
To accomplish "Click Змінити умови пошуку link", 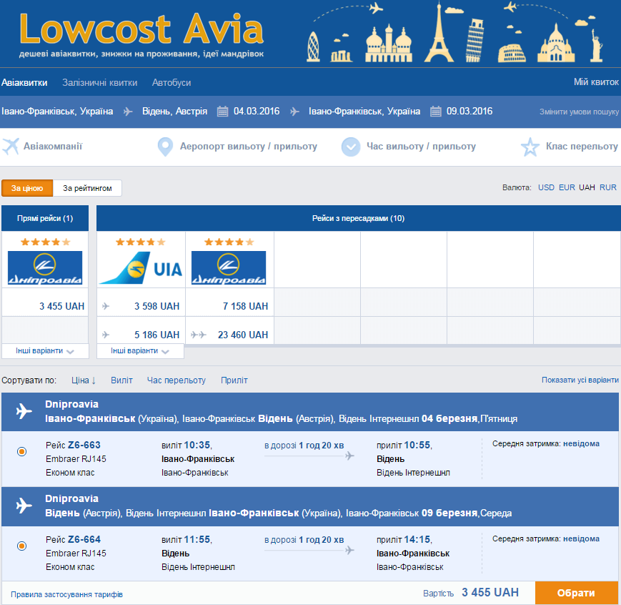I will click(579, 112).
